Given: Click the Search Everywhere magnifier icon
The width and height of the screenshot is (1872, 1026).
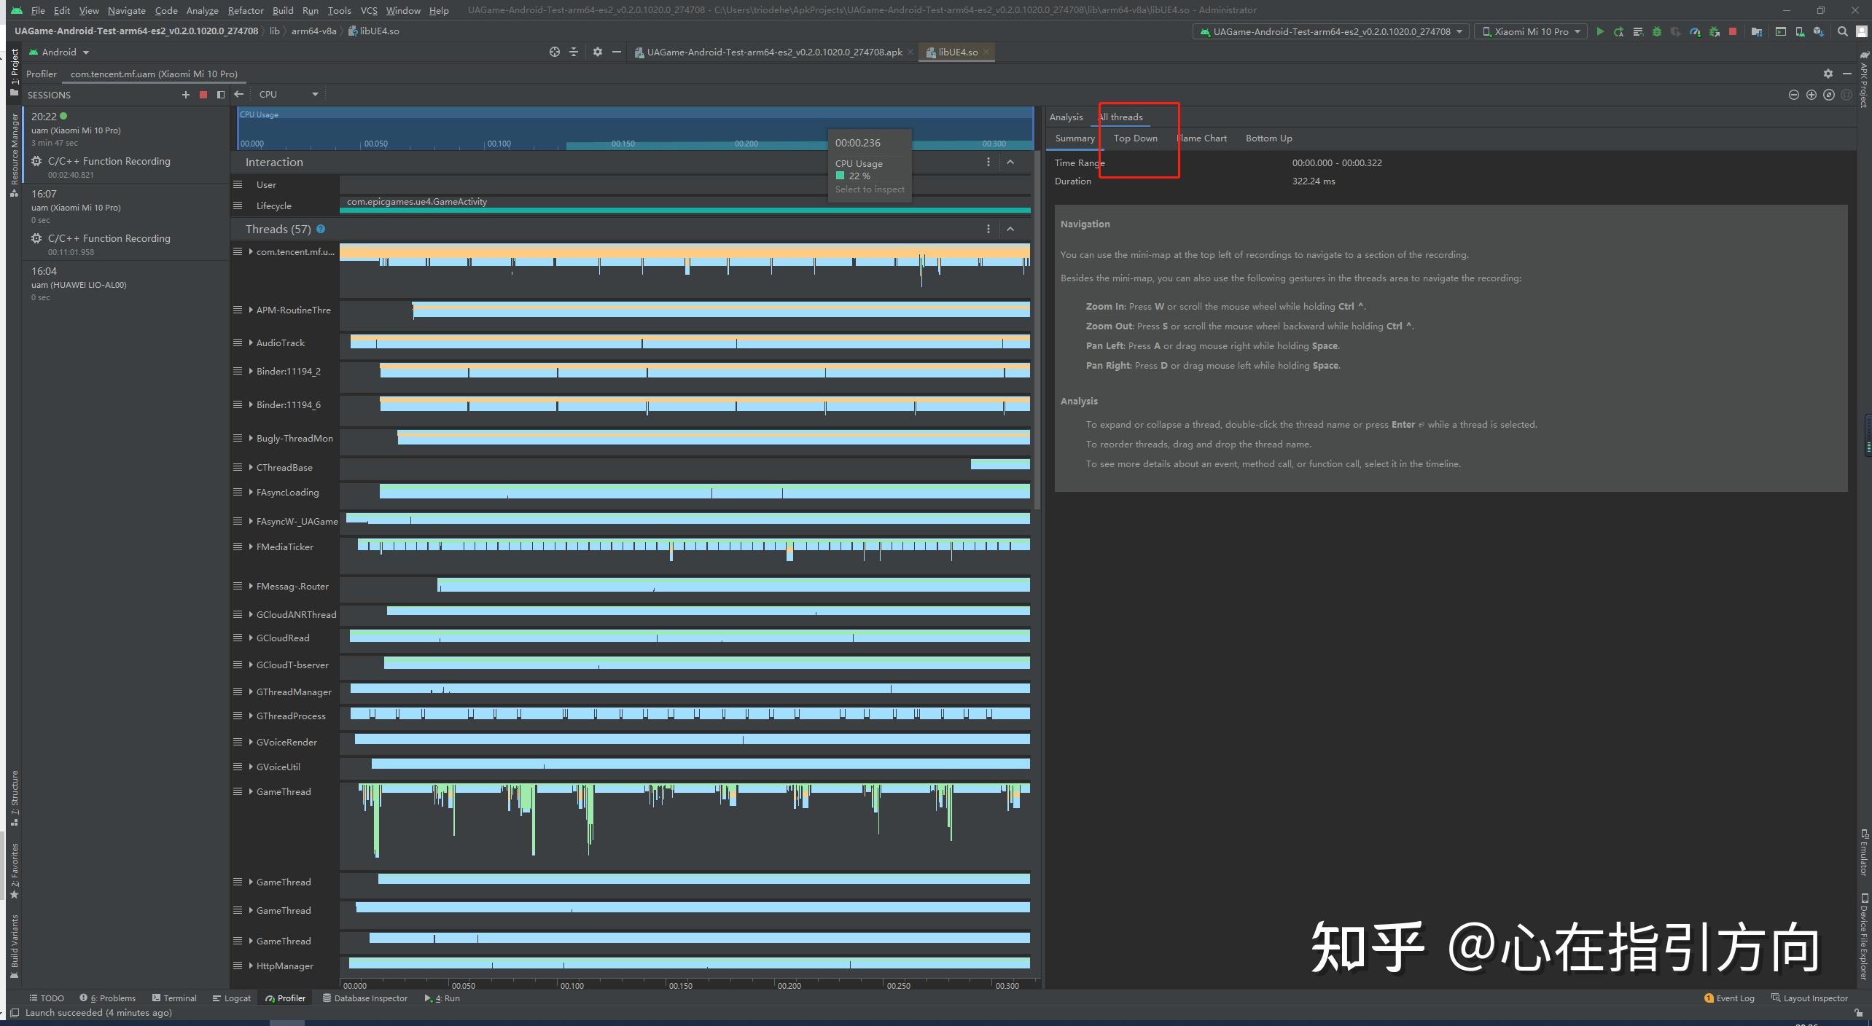Looking at the screenshot, I should pos(1843,31).
